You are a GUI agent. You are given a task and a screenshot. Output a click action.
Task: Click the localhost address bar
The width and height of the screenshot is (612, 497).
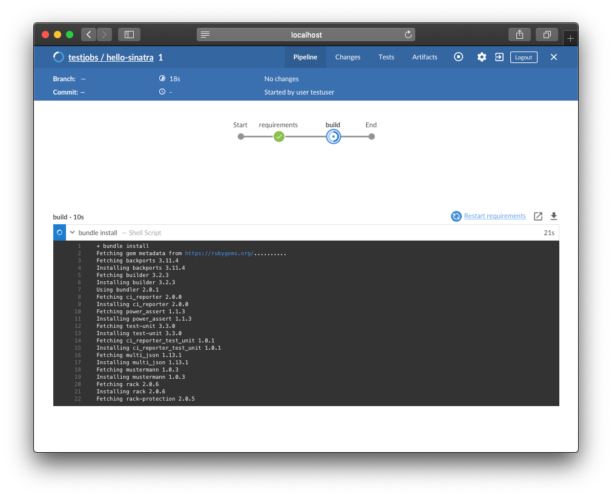point(306,35)
